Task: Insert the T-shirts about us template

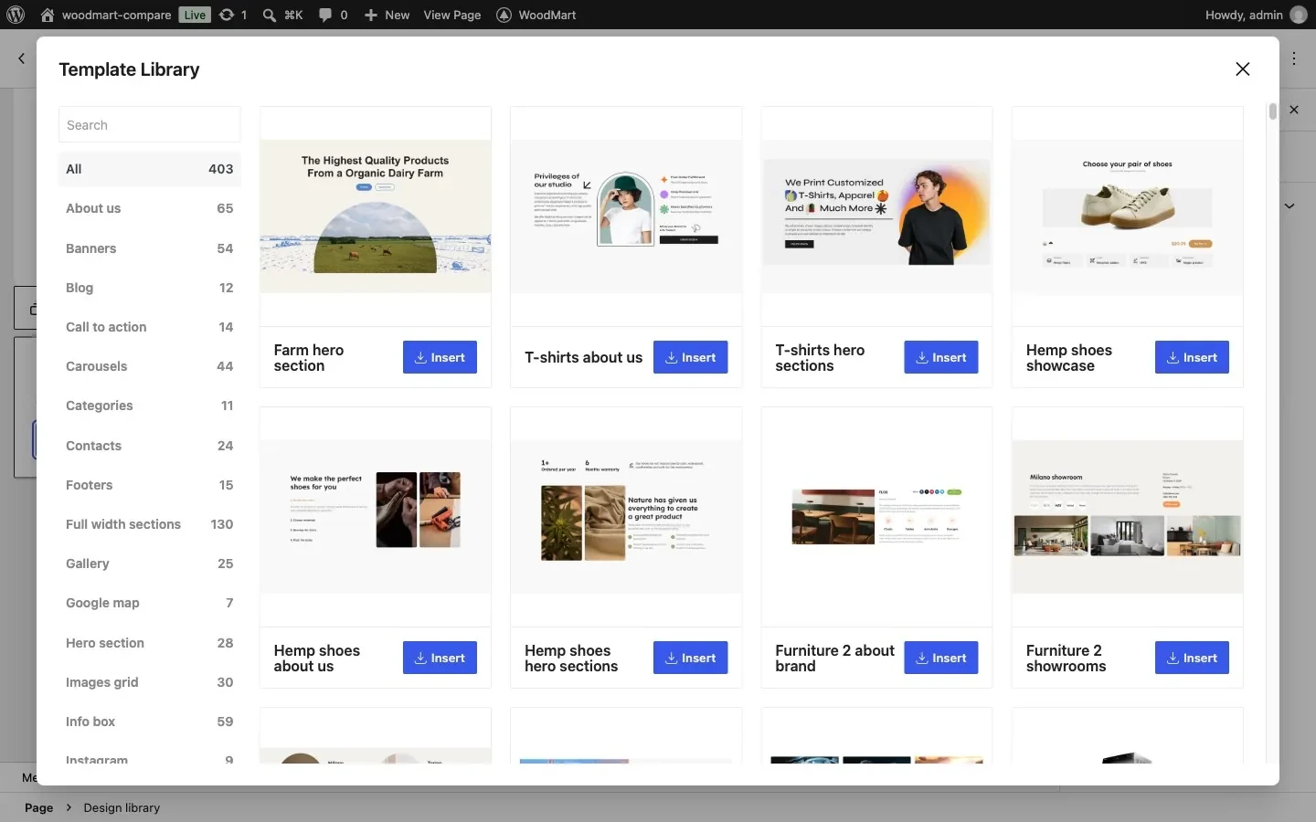Action: (x=690, y=357)
